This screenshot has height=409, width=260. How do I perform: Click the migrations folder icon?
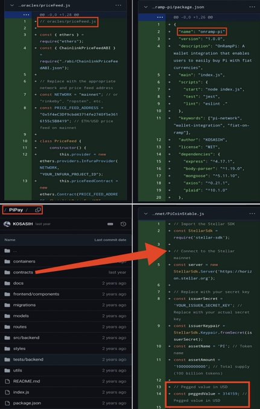point(7,305)
